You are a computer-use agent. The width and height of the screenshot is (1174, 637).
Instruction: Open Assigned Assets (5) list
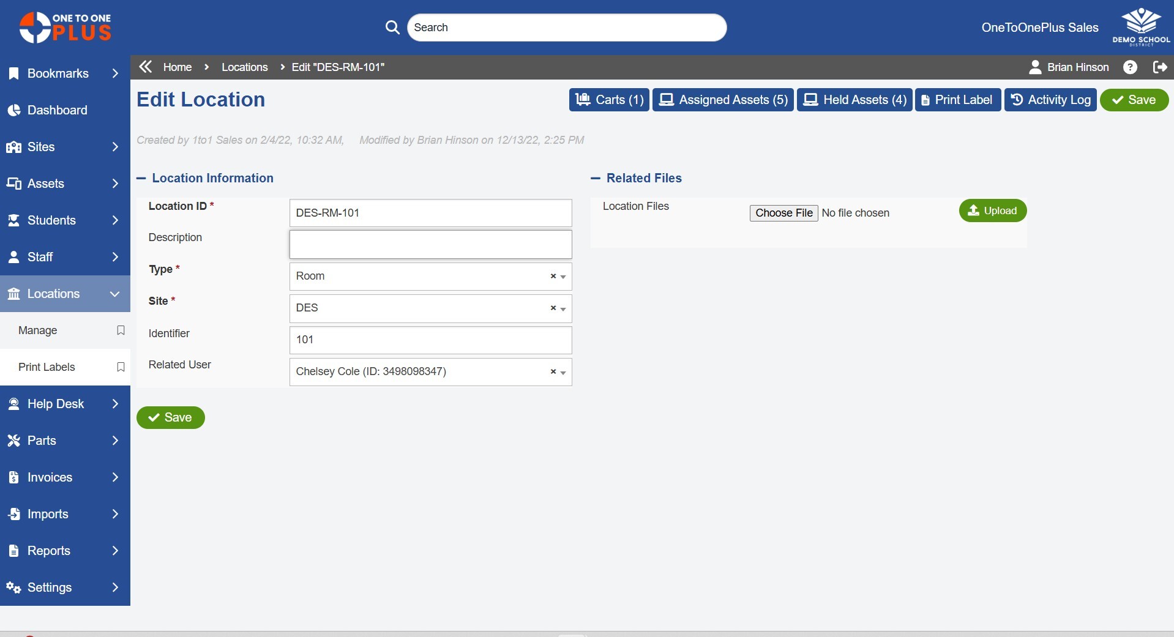pos(723,100)
